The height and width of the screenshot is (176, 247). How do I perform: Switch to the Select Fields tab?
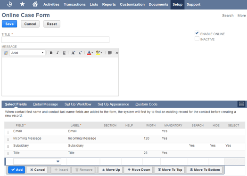(x=16, y=104)
